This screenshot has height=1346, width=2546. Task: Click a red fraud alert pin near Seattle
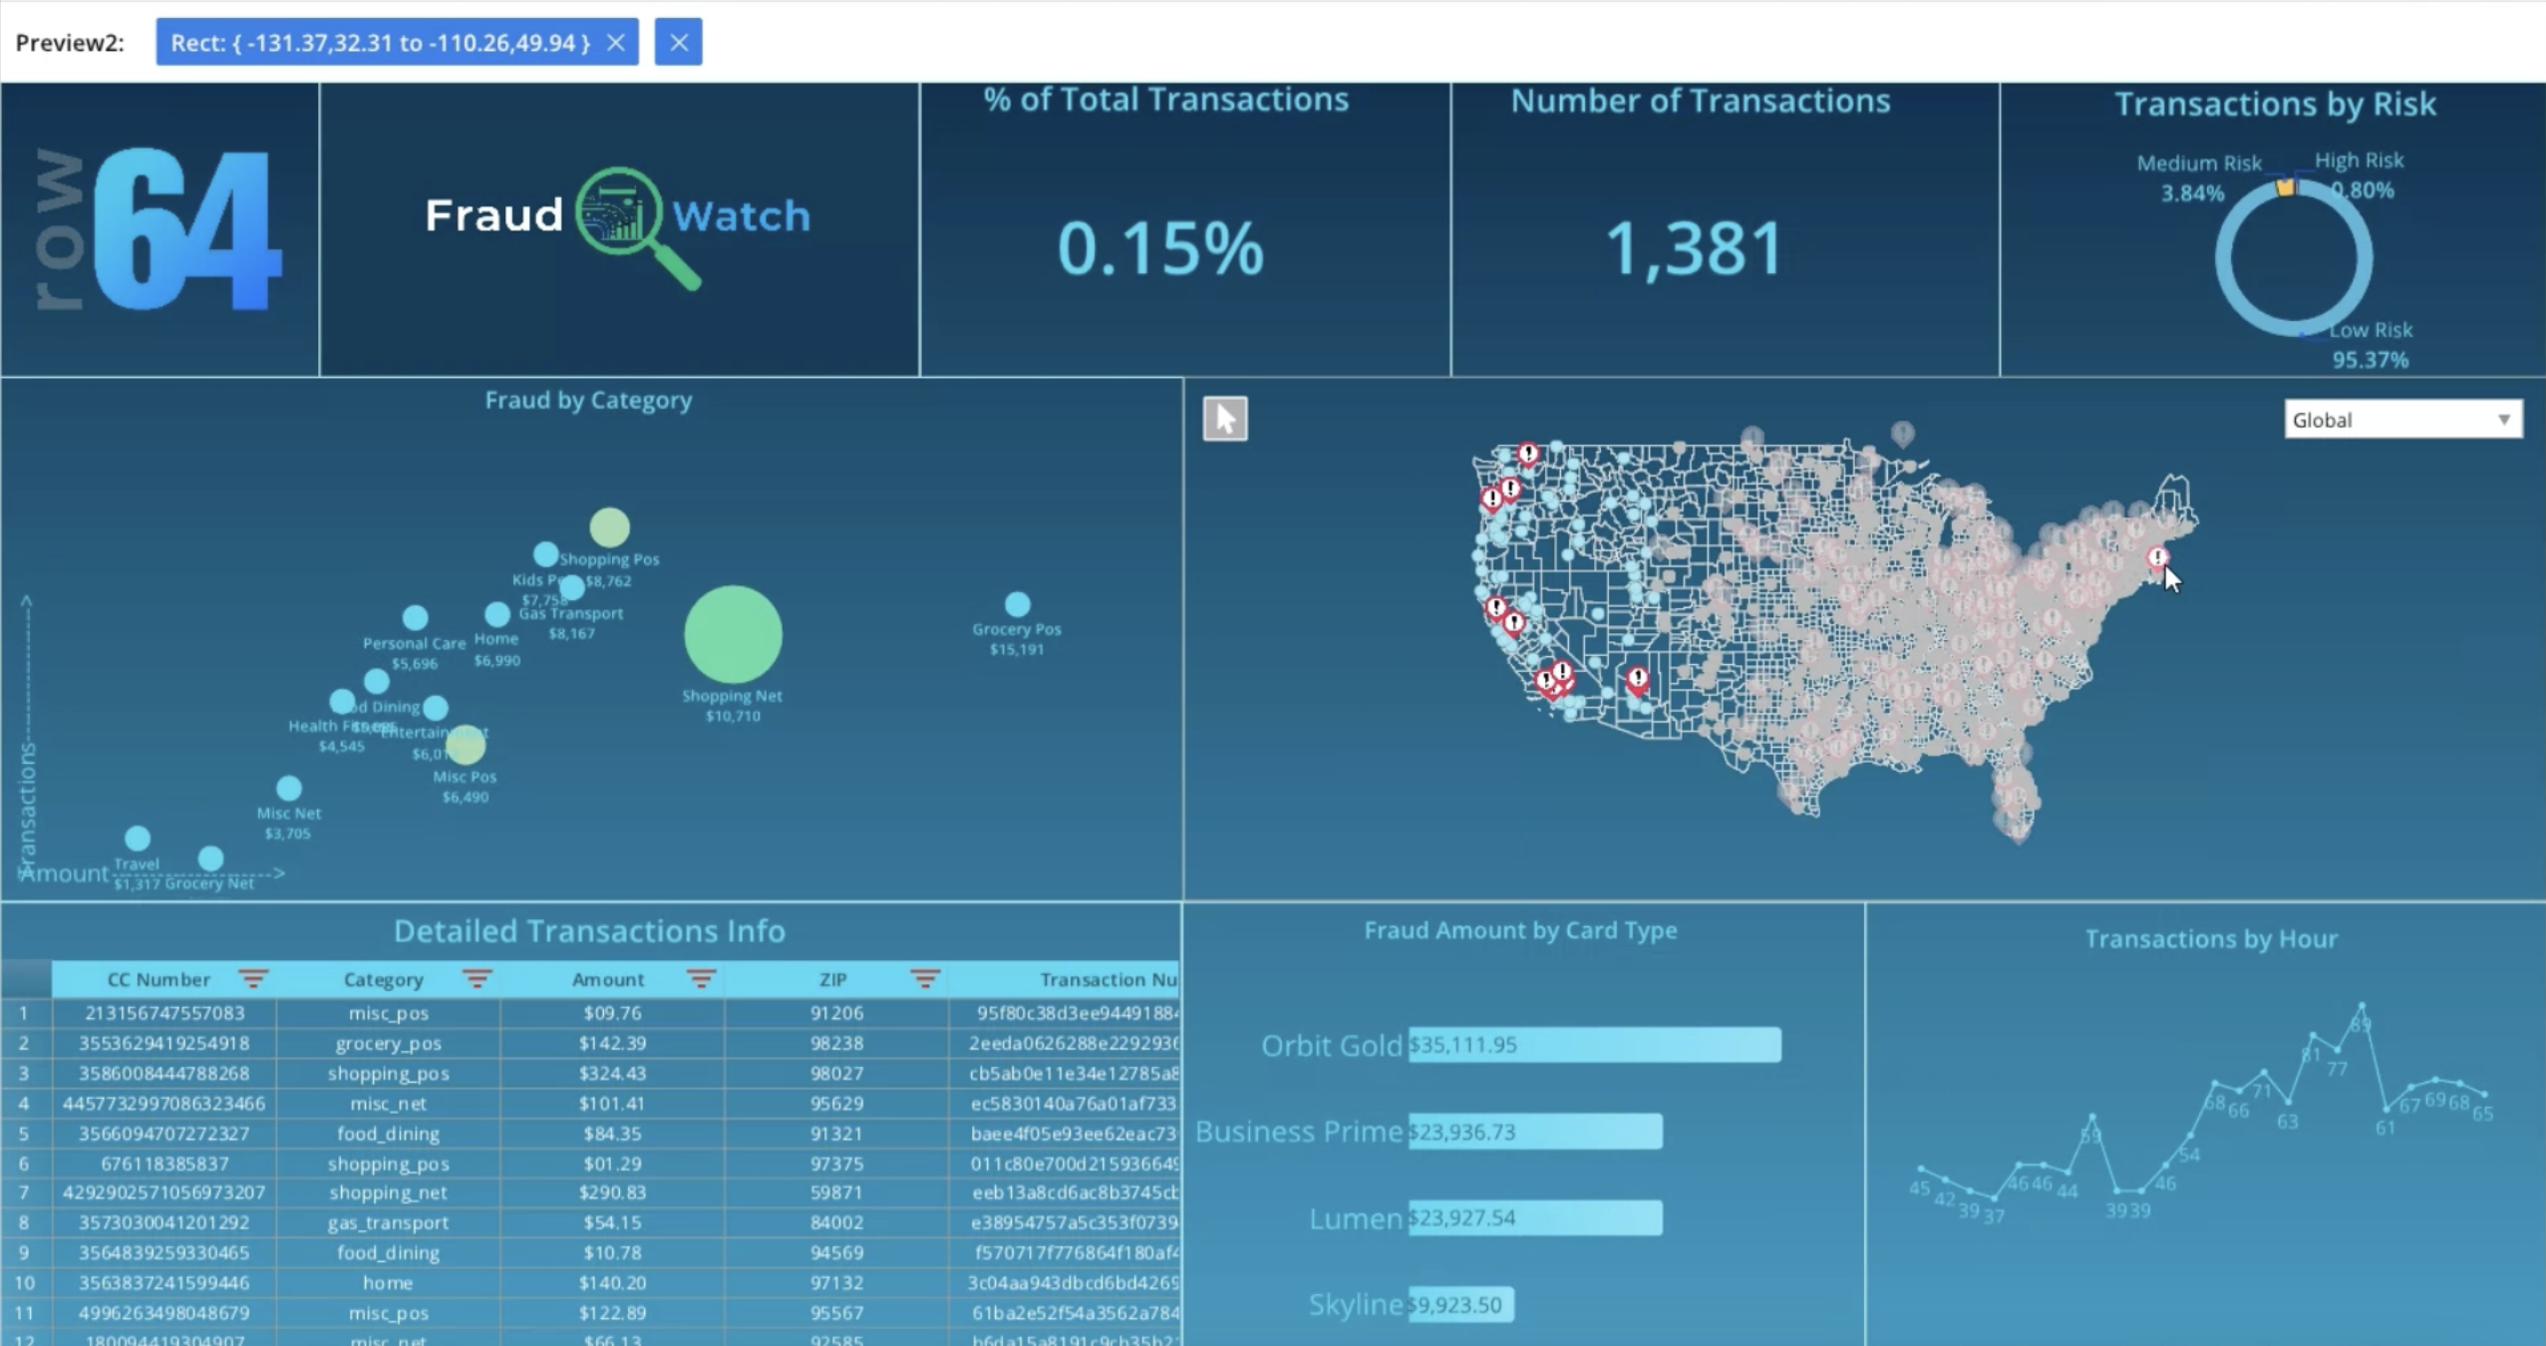(x=1527, y=452)
